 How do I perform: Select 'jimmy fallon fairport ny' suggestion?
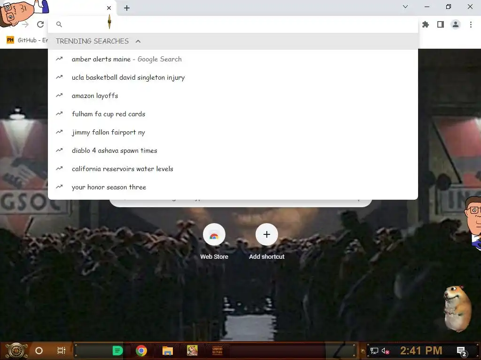coord(233,132)
